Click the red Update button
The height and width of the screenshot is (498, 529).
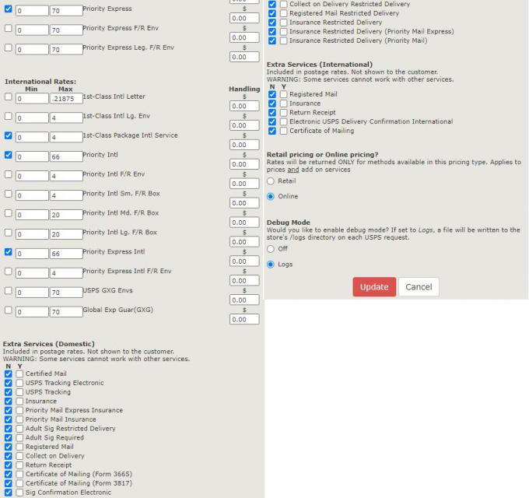tap(374, 287)
